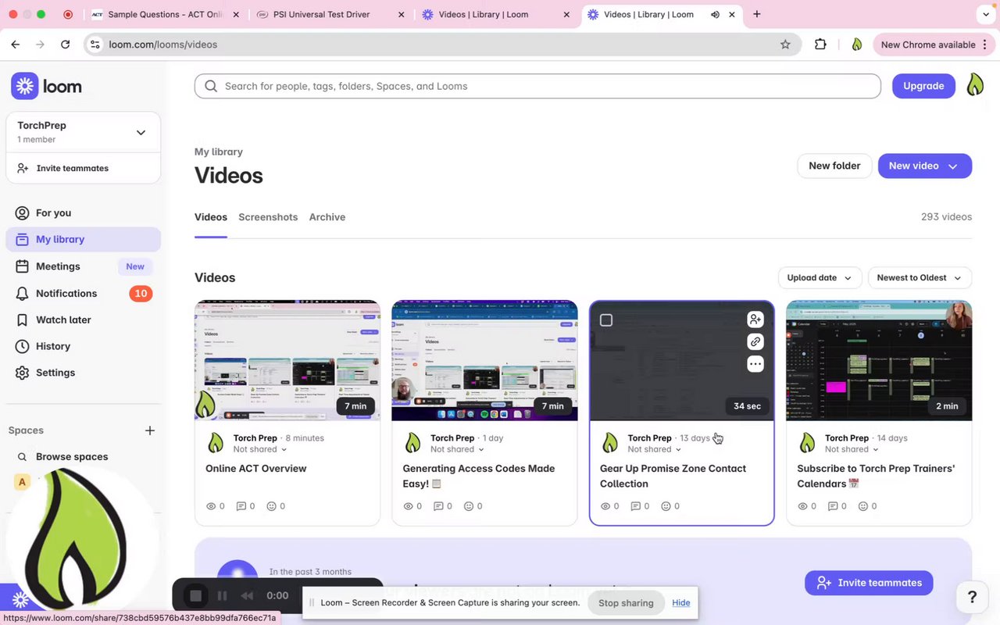1000x625 pixels.
Task: Pause the Loom recording
Action: pos(222,596)
